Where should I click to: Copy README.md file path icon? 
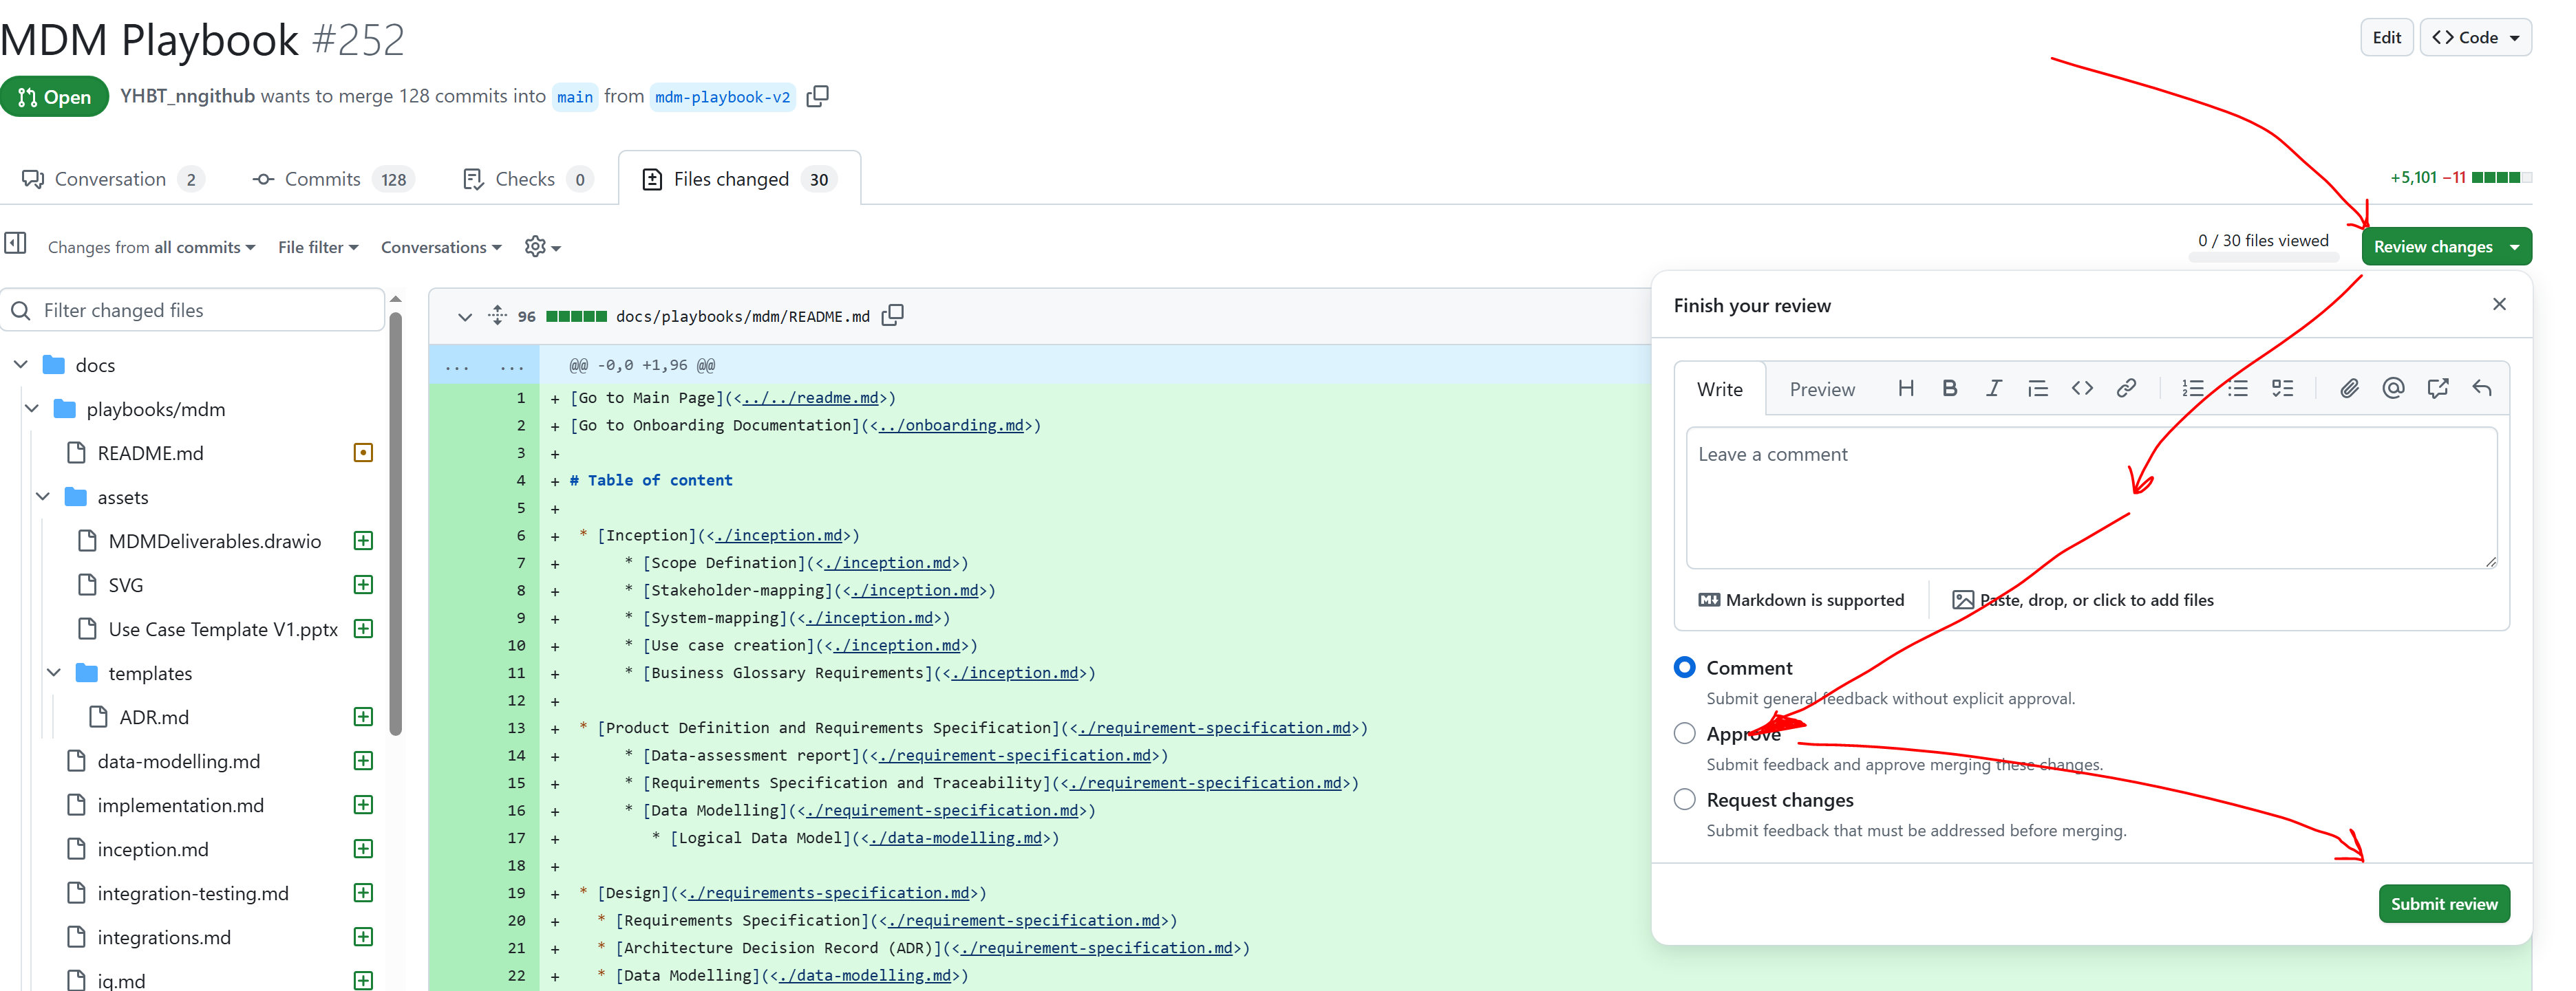click(893, 316)
